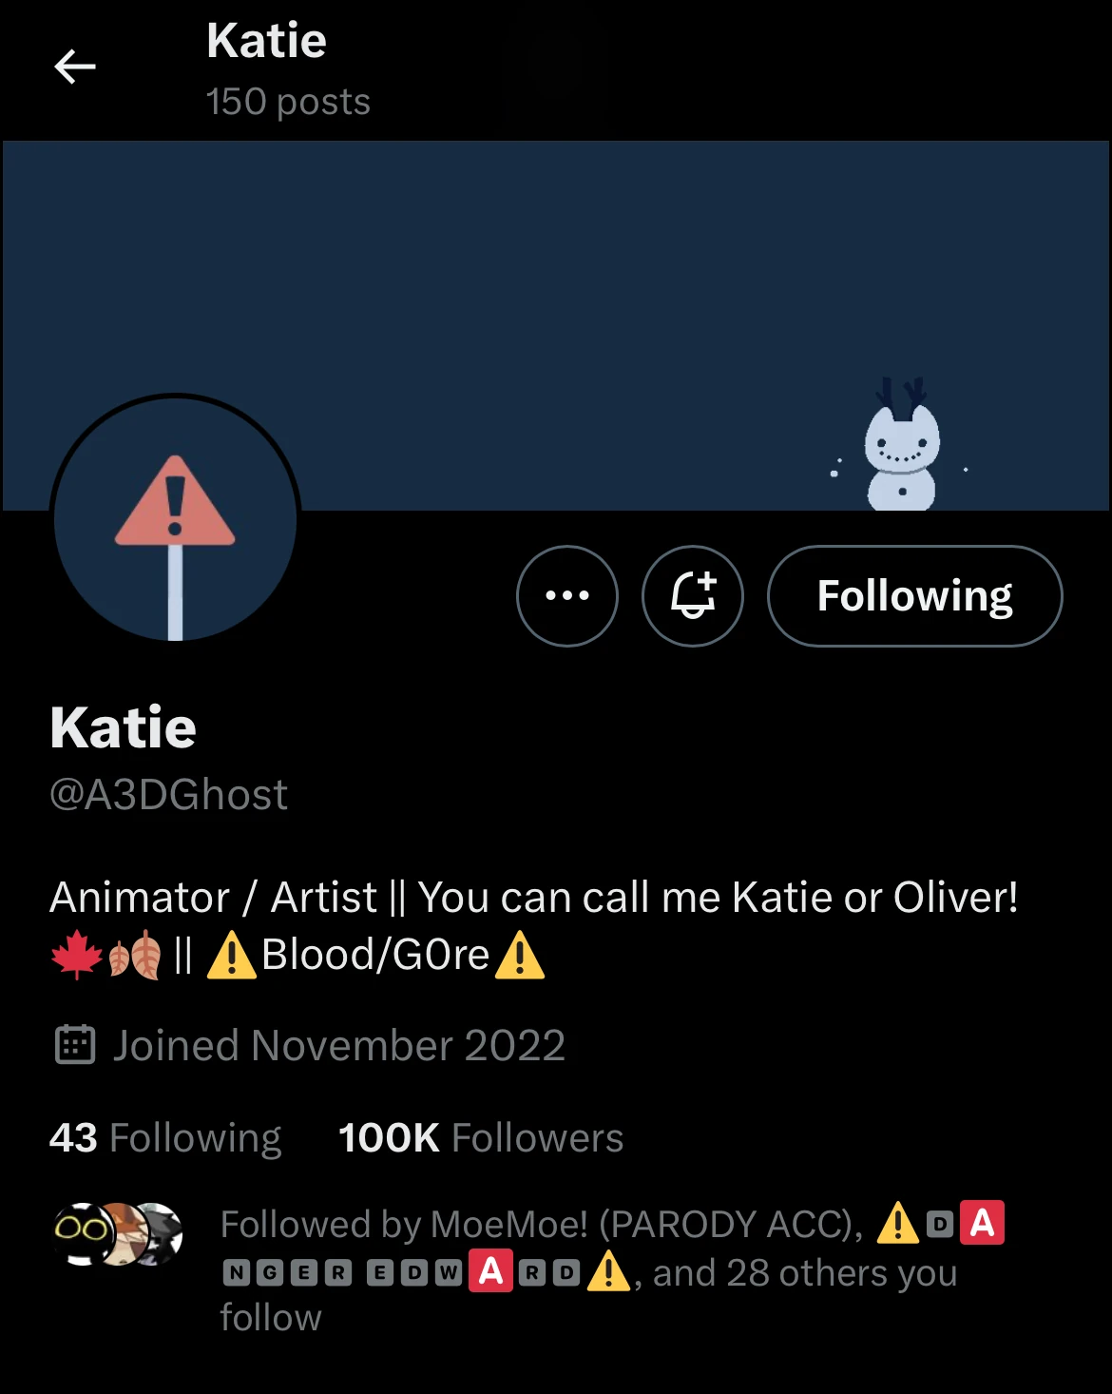This screenshot has height=1394, width=1112.
Task: Open the three-dot more options menu
Action: tap(567, 596)
